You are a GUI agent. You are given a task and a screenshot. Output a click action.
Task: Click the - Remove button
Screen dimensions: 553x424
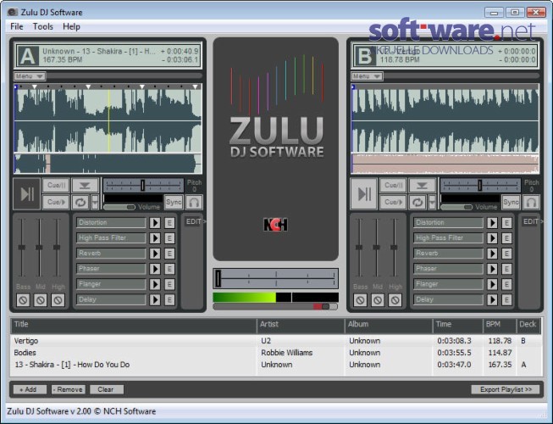click(68, 389)
